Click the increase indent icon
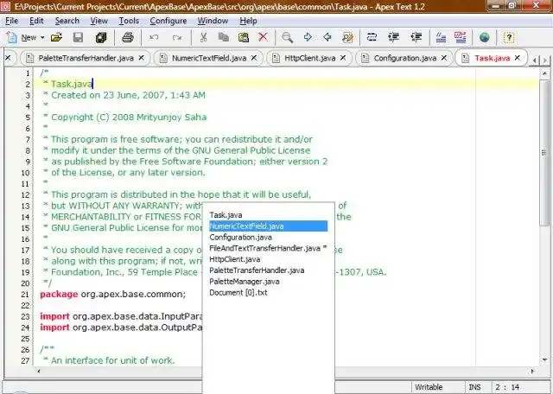The image size is (553, 394). pos(394,37)
